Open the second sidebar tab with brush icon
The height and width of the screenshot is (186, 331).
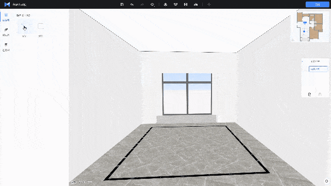[x=6, y=32]
